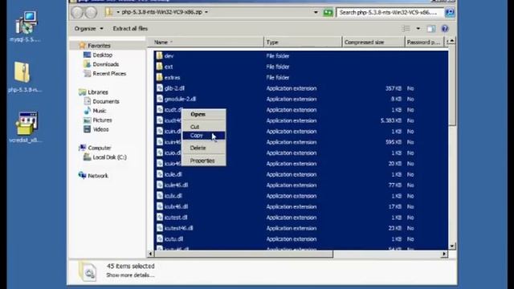
Task: Select Network in the navigation pane
Action: [98, 176]
